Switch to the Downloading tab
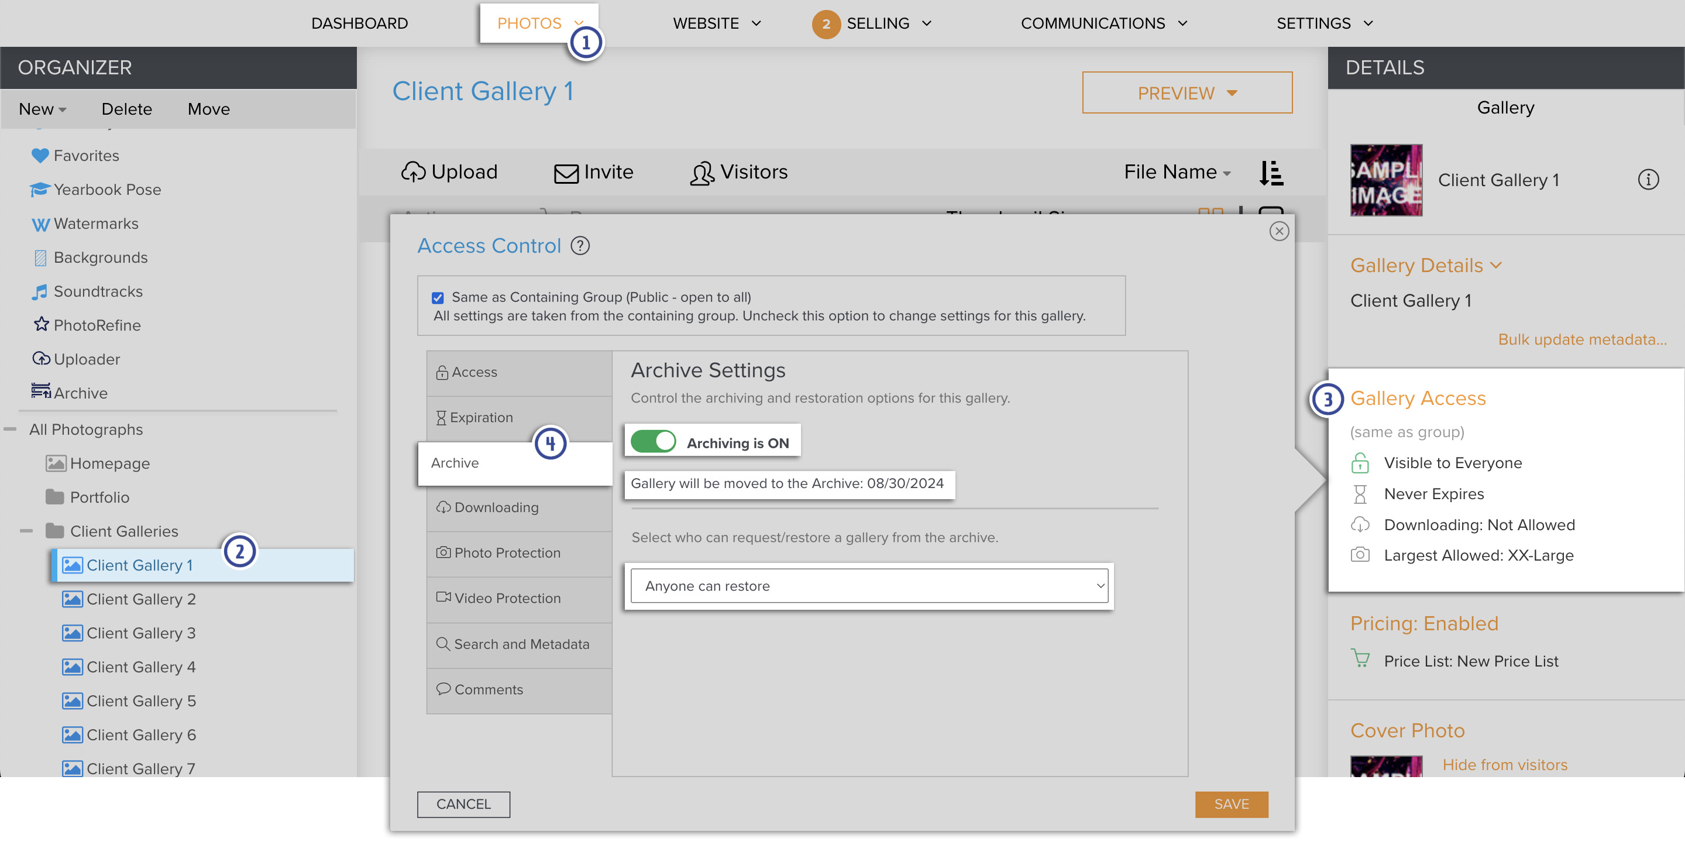 tap(520, 508)
